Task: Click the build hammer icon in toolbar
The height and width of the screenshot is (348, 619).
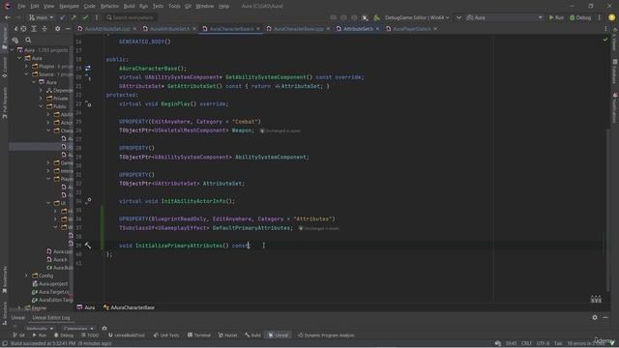Action: tap(376, 17)
